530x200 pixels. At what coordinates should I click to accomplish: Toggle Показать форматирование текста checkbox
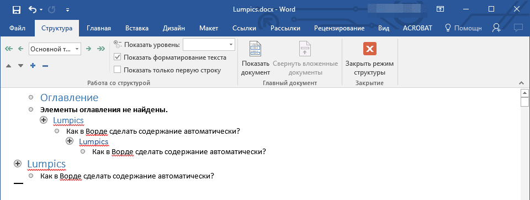tap(117, 57)
